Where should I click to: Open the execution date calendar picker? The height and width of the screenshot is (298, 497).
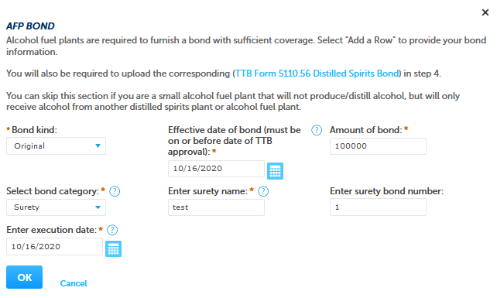pos(113,249)
